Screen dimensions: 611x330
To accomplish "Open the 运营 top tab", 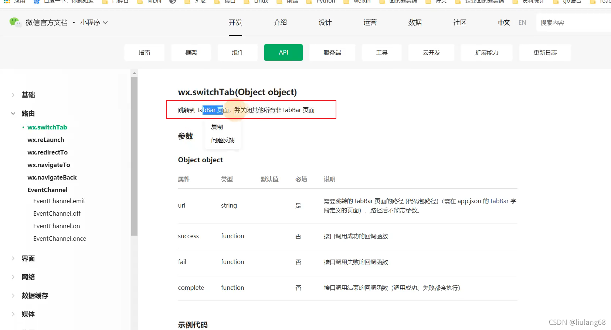I will (370, 22).
